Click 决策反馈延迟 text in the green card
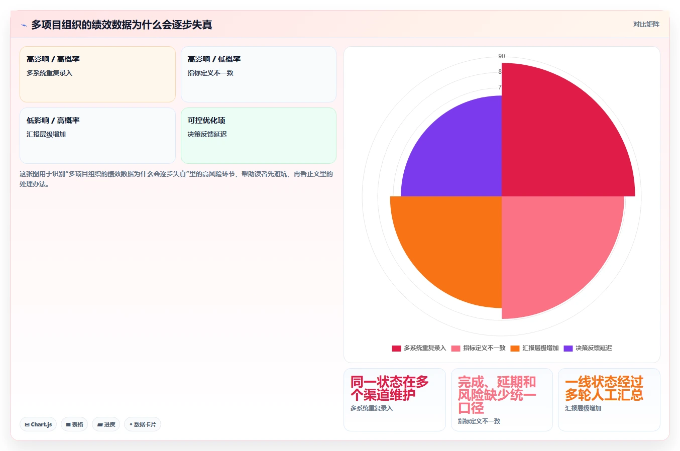680x451 pixels. coord(207,134)
